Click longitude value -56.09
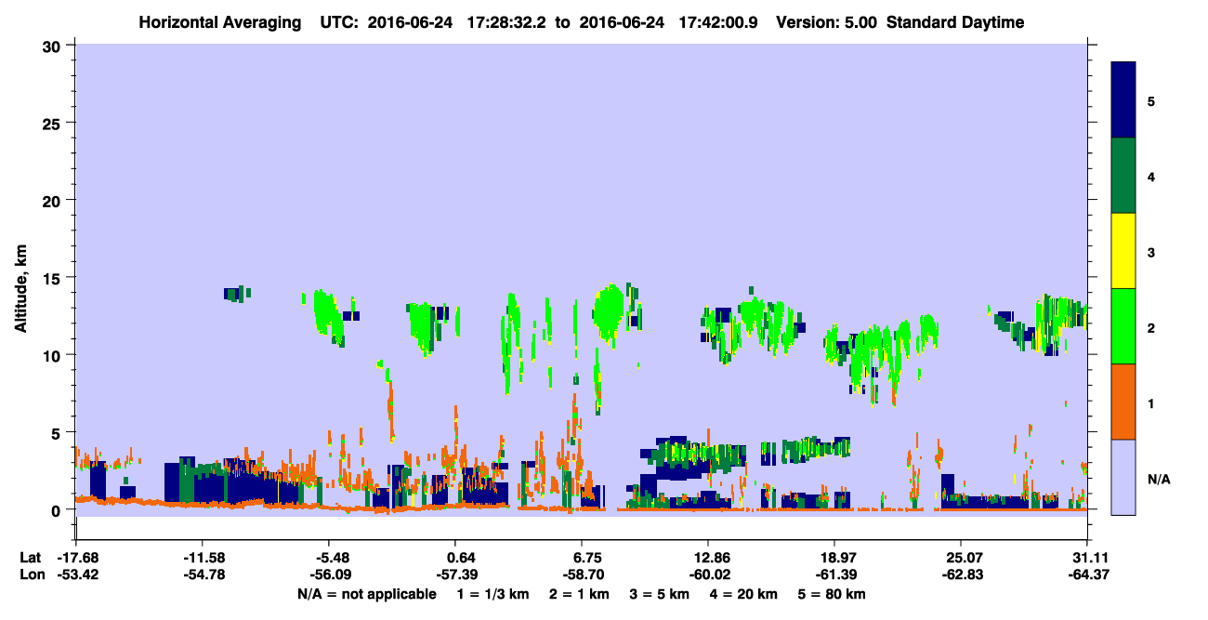Screen dimensions: 1208x620 329,574
